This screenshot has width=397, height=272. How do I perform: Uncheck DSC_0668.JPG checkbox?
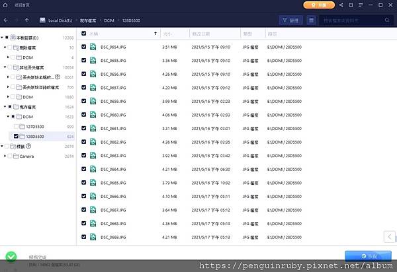[84, 223]
